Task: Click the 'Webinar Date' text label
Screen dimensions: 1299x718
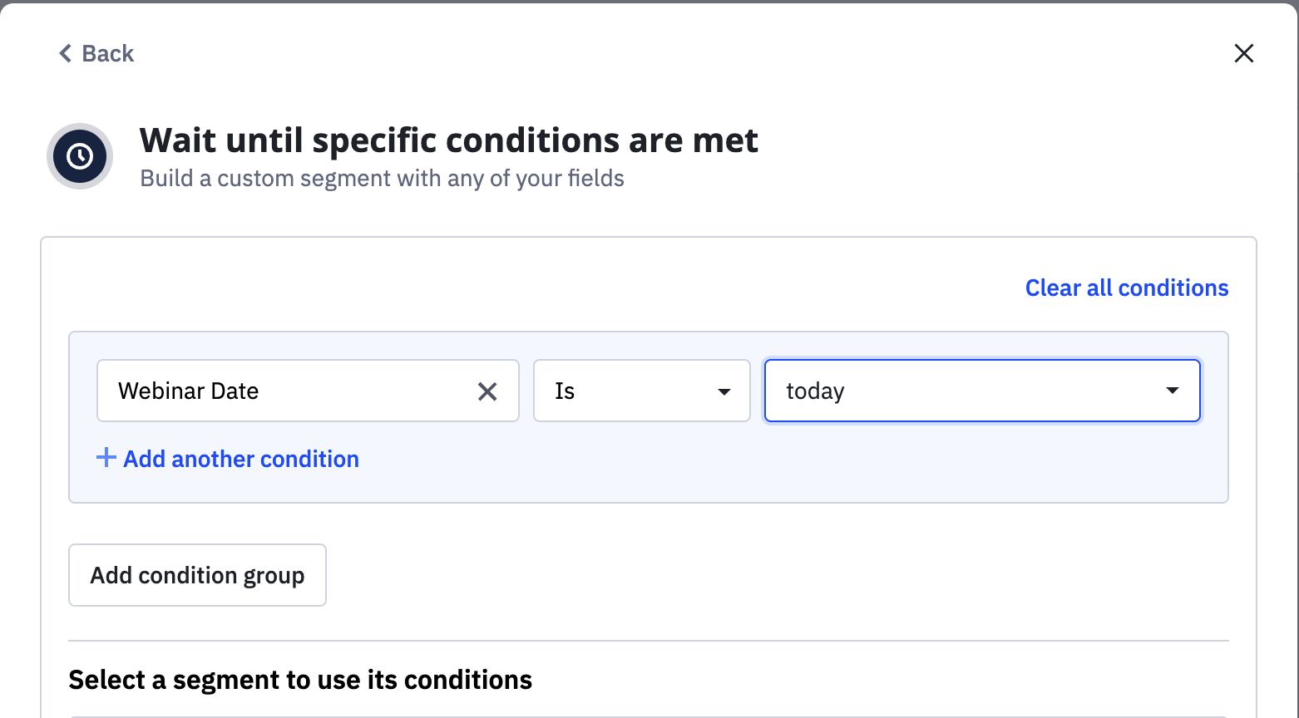Action: click(x=189, y=391)
